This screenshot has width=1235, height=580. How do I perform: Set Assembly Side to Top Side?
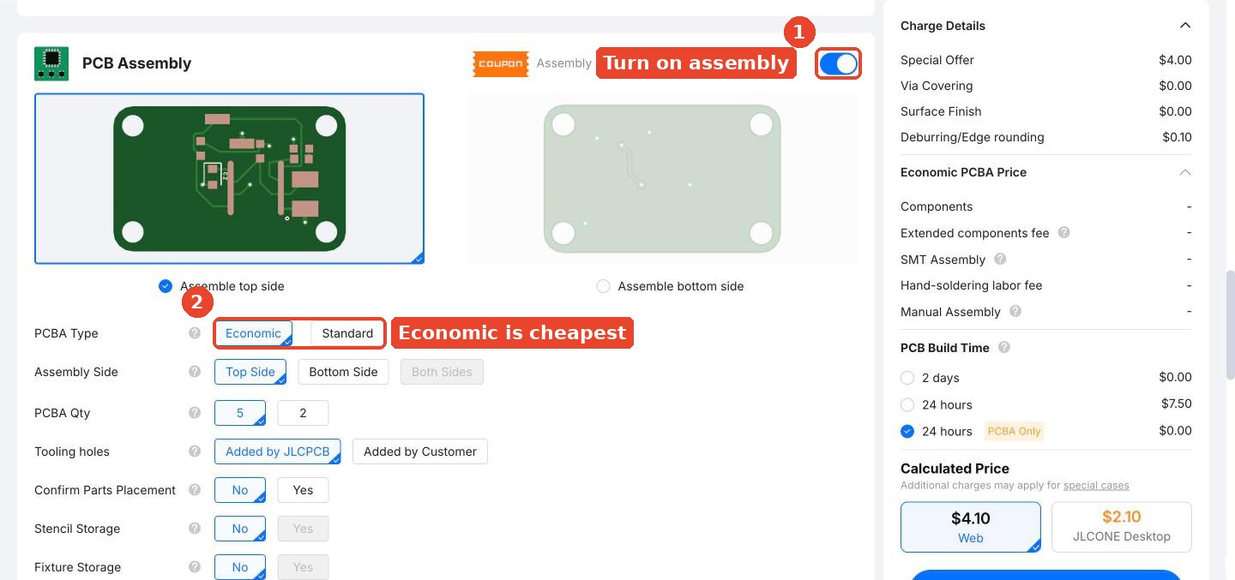pos(250,372)
